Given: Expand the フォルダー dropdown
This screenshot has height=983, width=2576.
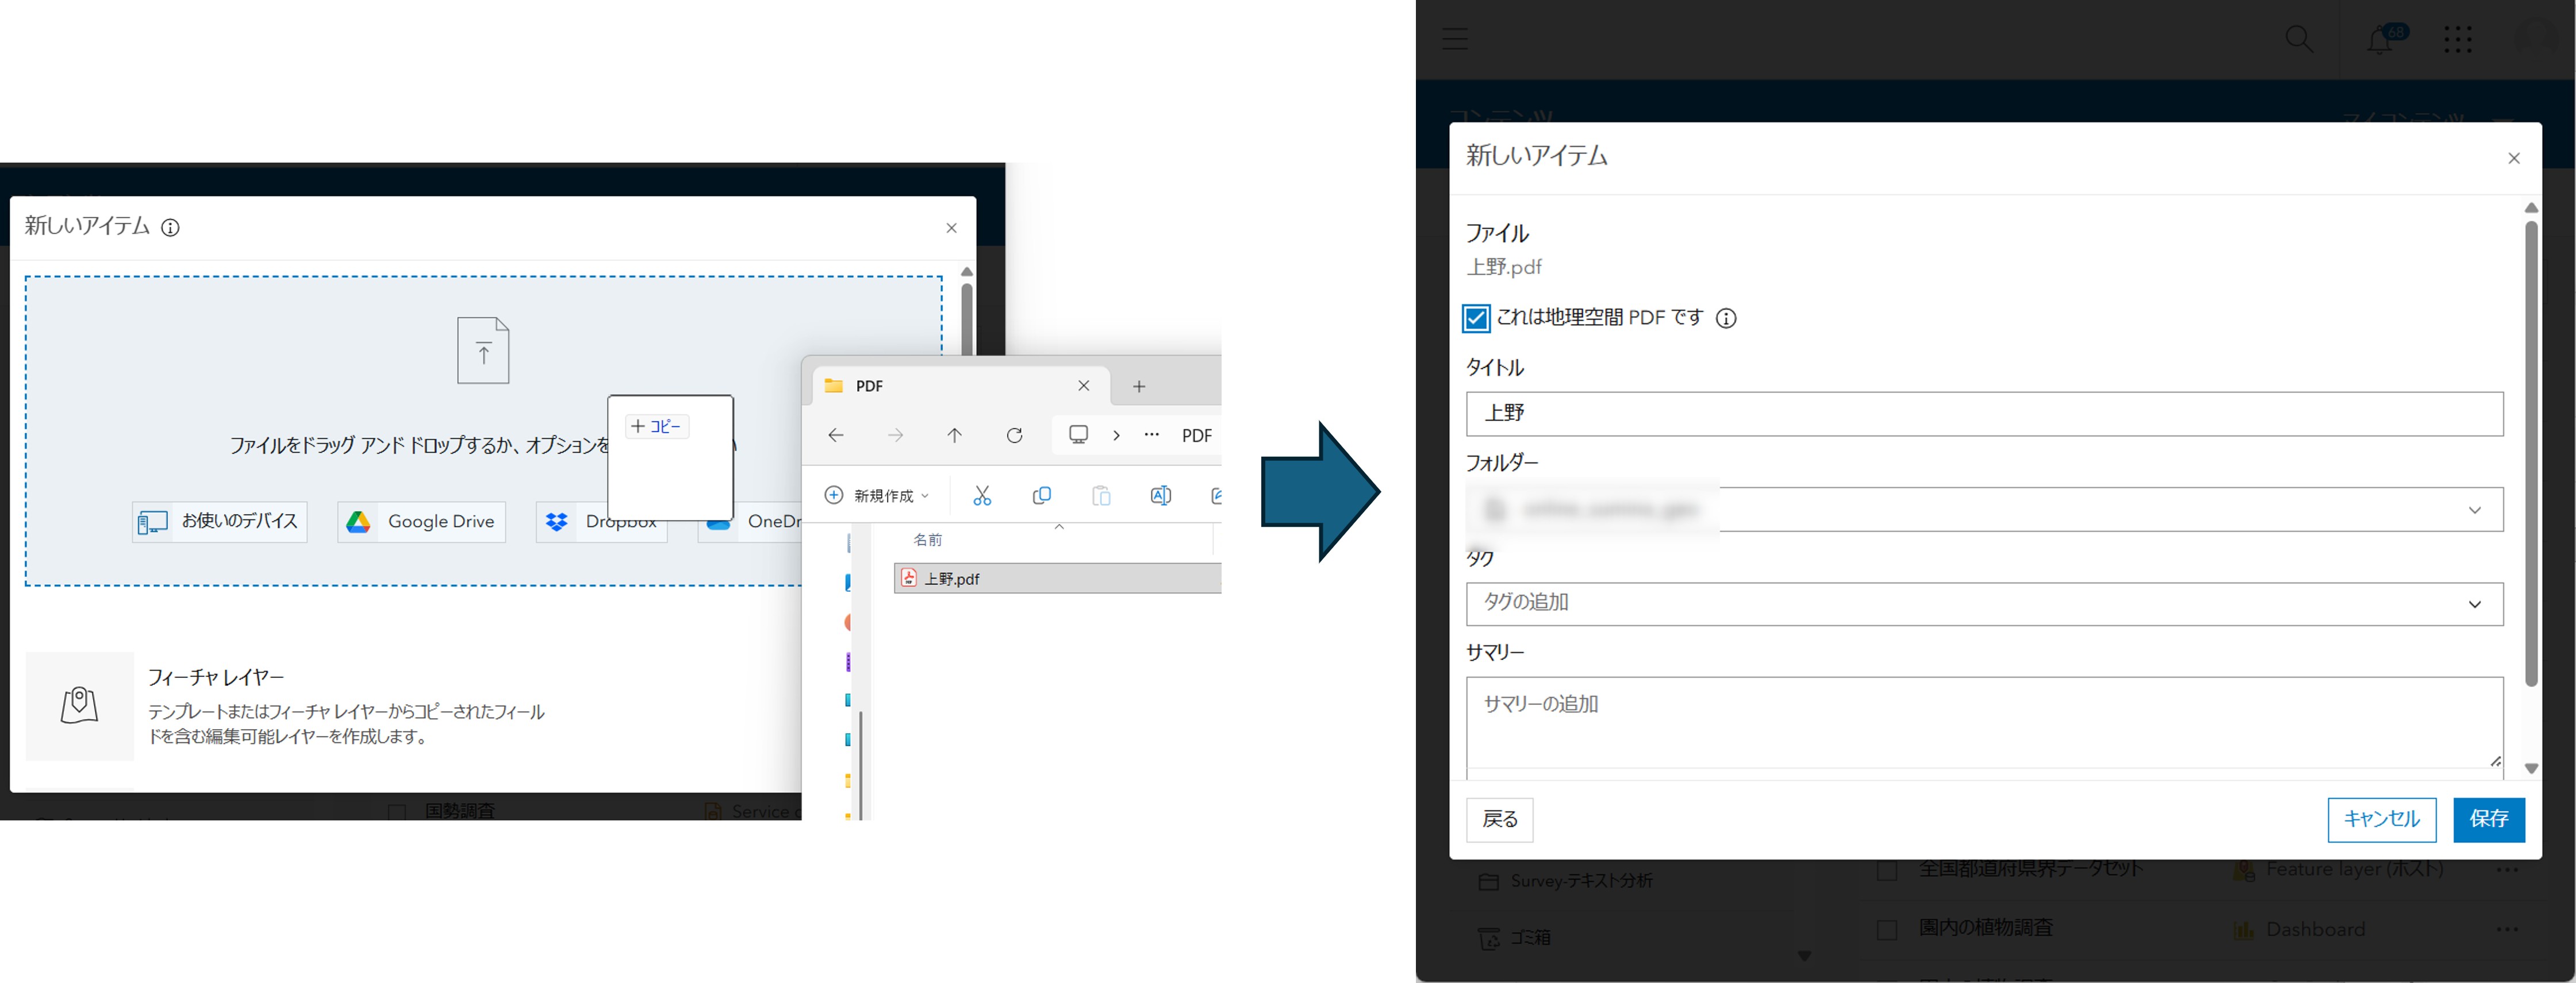Looking at the screenshot, I should click(x=2474, y=511).
